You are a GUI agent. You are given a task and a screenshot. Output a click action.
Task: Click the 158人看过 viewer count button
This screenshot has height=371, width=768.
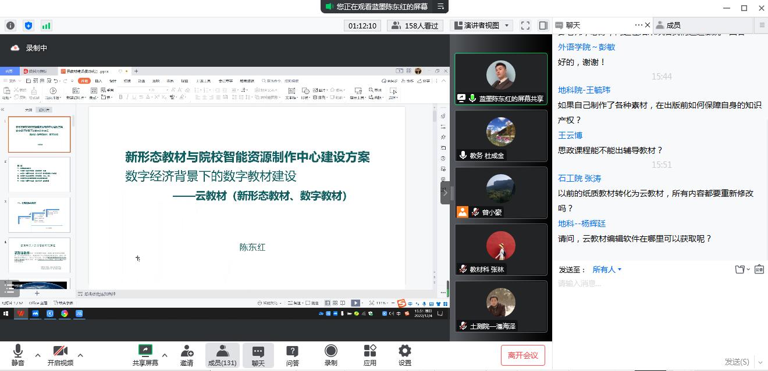pos(415,26)
